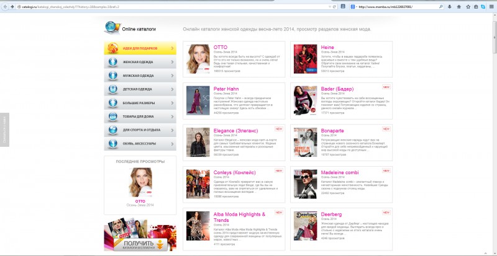Open the Firefox hamburger menu
This screenshot has height=256, width=497.
coord(491,7)
